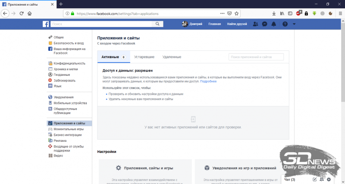The image size is (345, 184).
Task: Click the search magnifier button in Facebook header
Action: click(157, 24)
